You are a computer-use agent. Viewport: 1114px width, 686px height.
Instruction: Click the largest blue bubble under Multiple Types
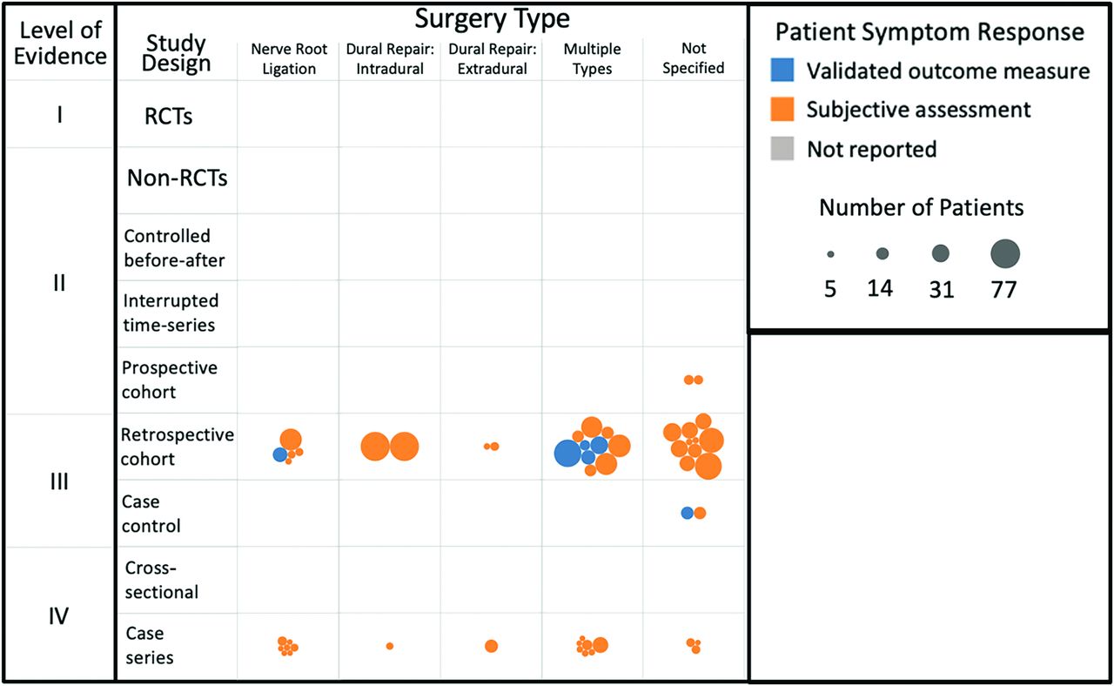(x=567, y=454)
